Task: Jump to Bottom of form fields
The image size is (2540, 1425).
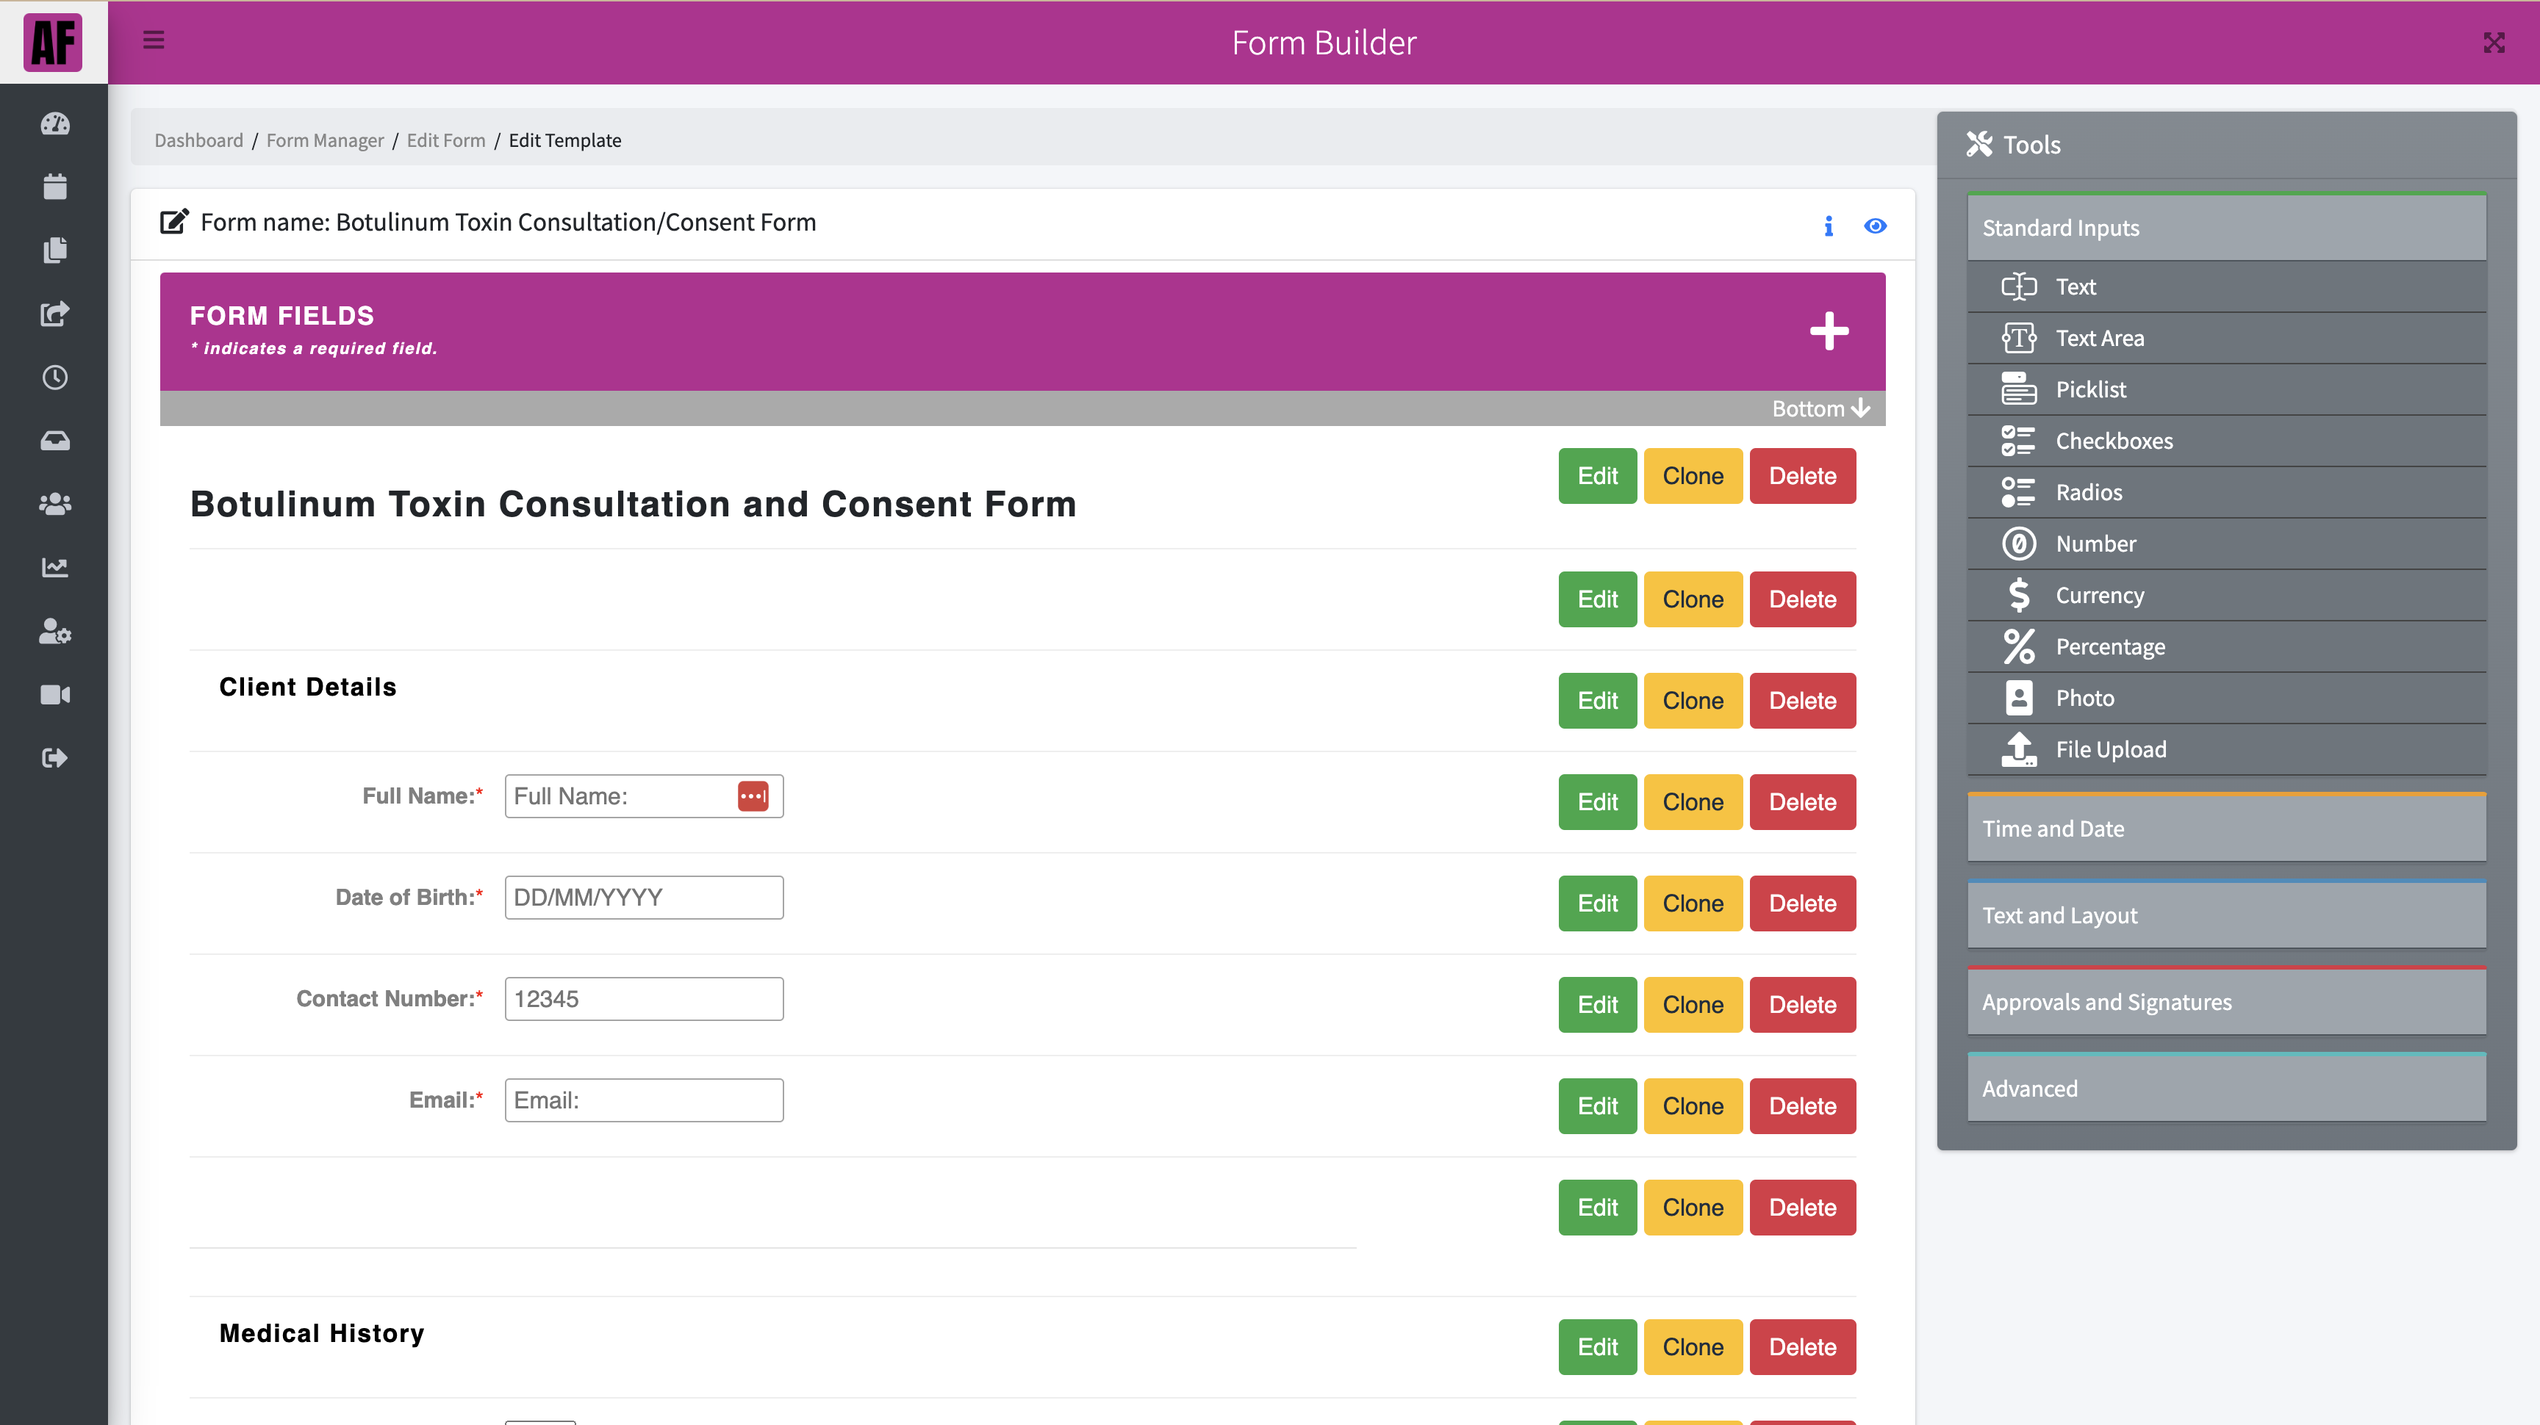Action: tap(1819, 408)
